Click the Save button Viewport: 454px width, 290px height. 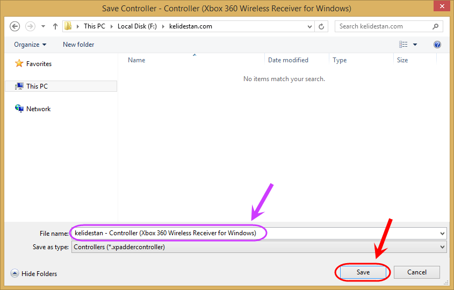[363, 272]
